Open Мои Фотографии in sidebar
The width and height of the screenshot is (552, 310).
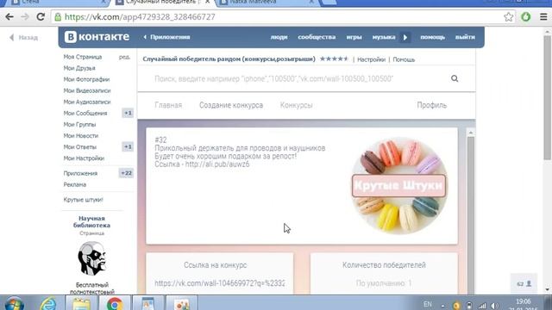tap(86, 79)
